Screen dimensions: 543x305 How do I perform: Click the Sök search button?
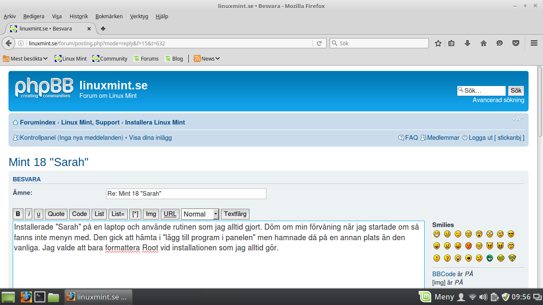point(516,91)
